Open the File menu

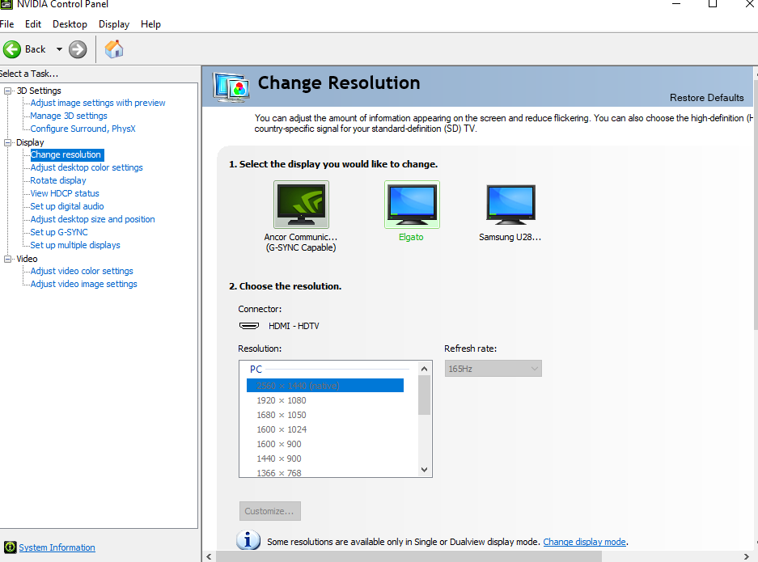6,24
